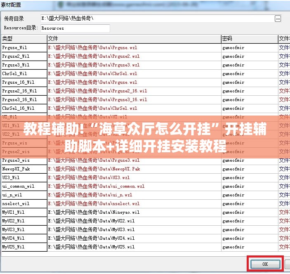Focus the Resources目录 input field
The width and height of the screenshot is (290, 274).
75,28
